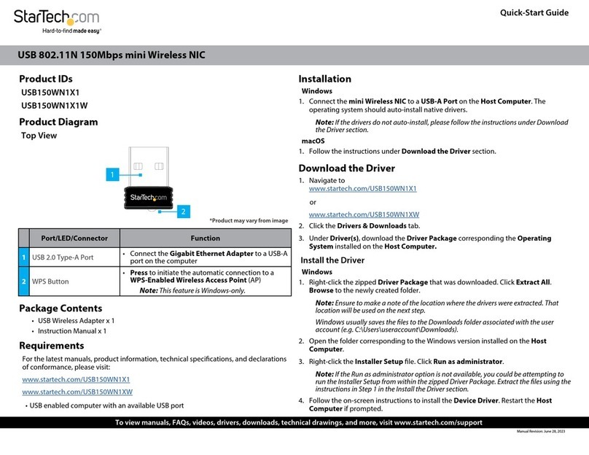Screen dimensions: 589x455
Task: Click the note "This feature is Windows-only."
Action: 192,290
